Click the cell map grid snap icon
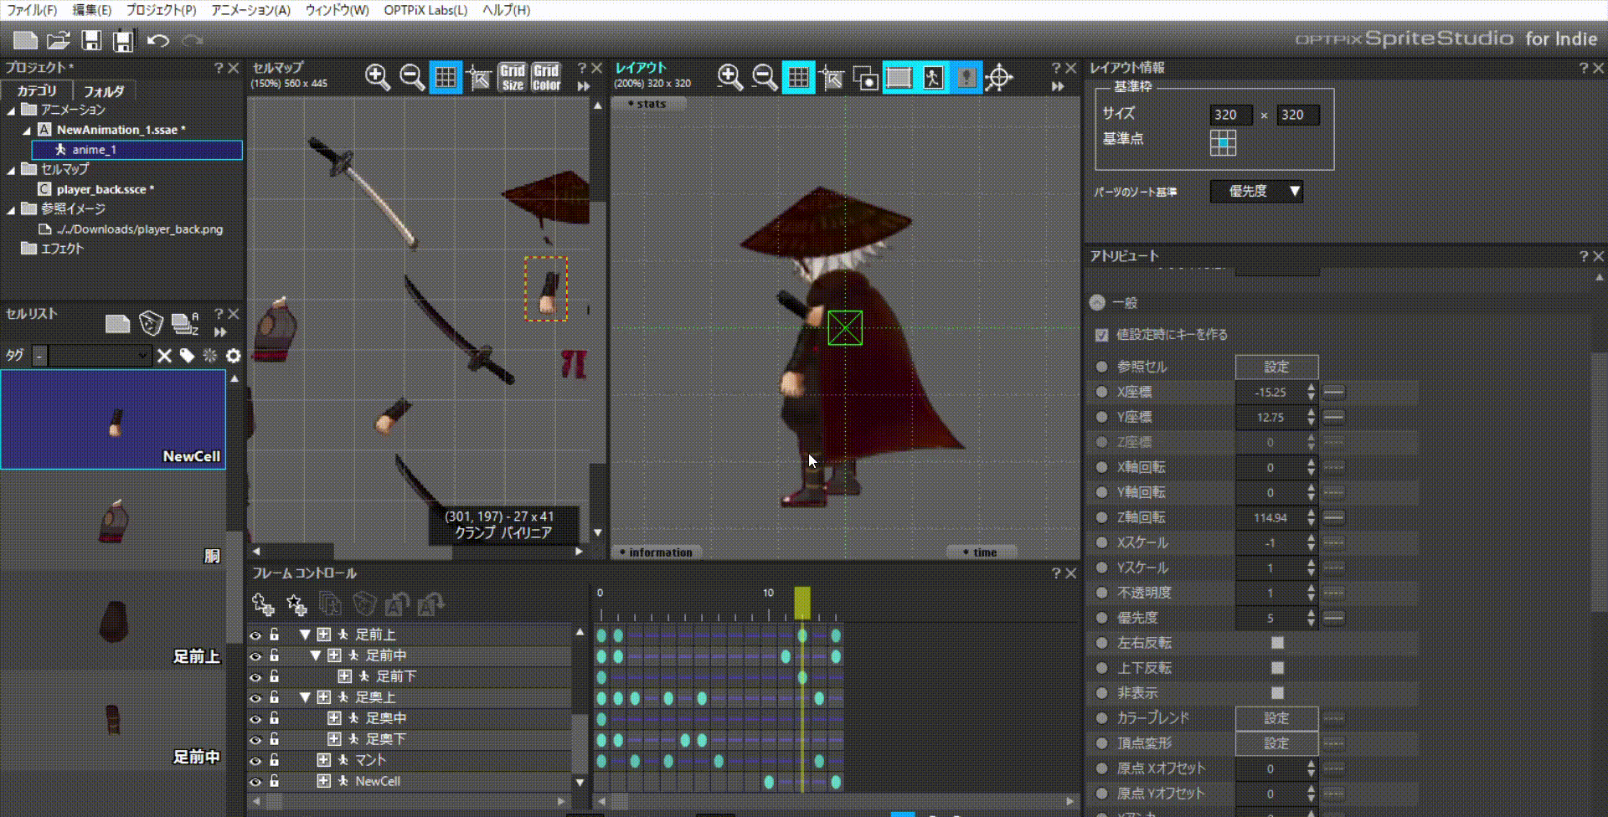The image size is (1608, 817). point(478,78)
